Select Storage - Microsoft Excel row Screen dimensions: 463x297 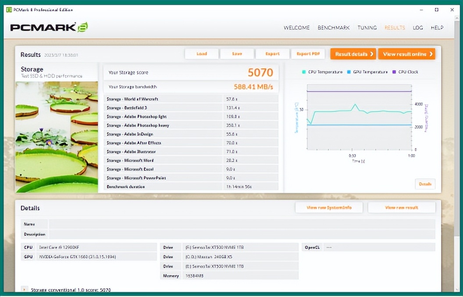[x=191, y=169]
